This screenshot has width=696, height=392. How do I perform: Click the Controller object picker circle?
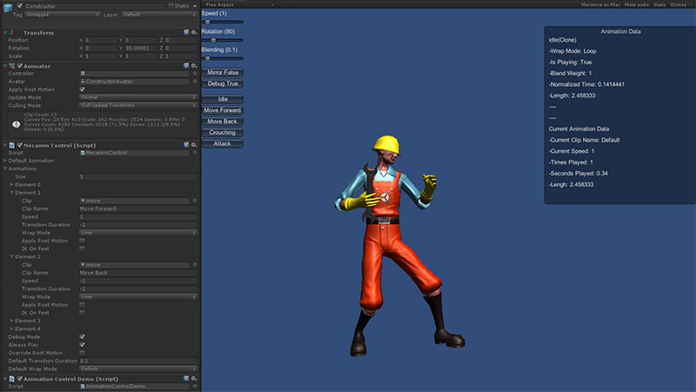(194, 73)
